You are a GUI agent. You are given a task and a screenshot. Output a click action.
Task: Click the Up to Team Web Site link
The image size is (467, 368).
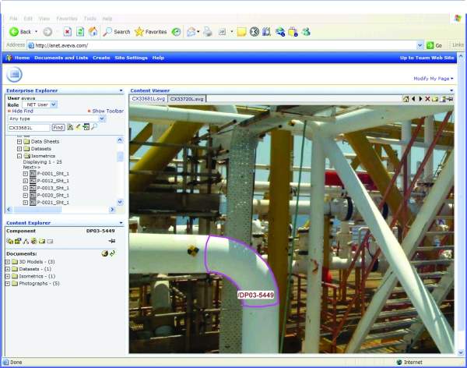[x=427, y=58]
